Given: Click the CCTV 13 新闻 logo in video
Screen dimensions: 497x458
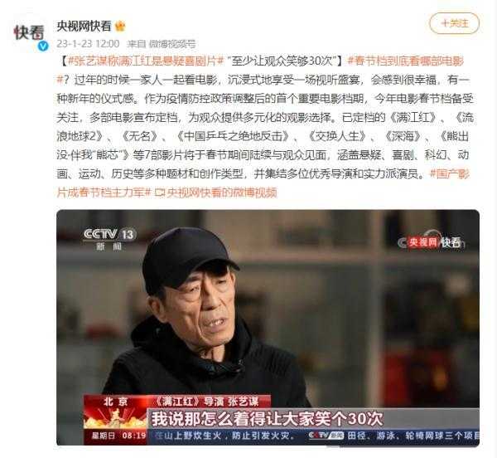Looking at the screenshot, I should tap(109, 239).
